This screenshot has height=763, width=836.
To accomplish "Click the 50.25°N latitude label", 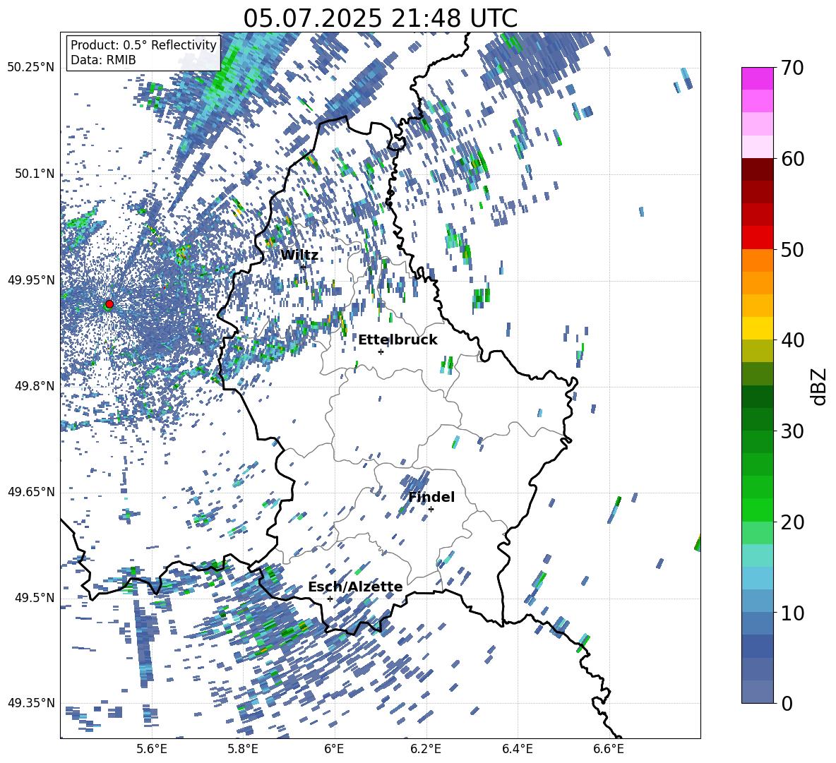I will click(31, 68).
